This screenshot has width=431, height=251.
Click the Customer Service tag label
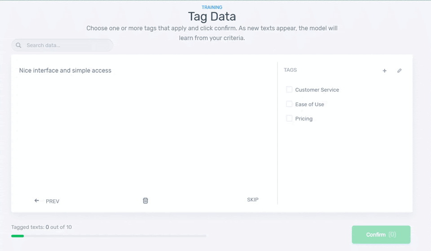317,90
